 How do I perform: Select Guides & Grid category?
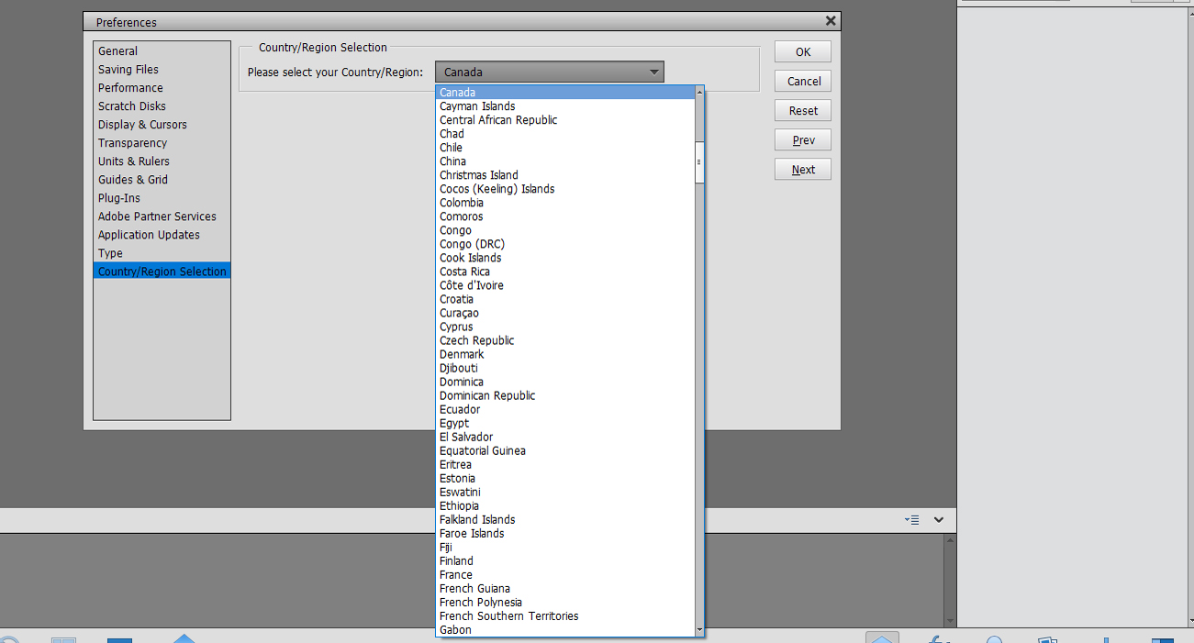click(x=162, y=179)
